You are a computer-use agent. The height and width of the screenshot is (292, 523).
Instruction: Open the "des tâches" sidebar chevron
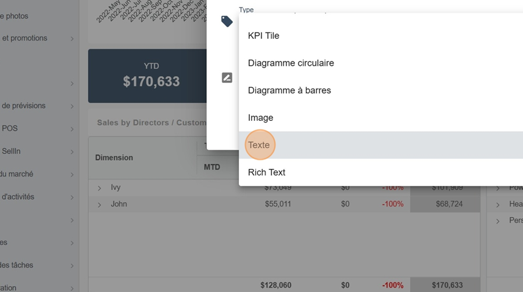[x=72, y=266]
